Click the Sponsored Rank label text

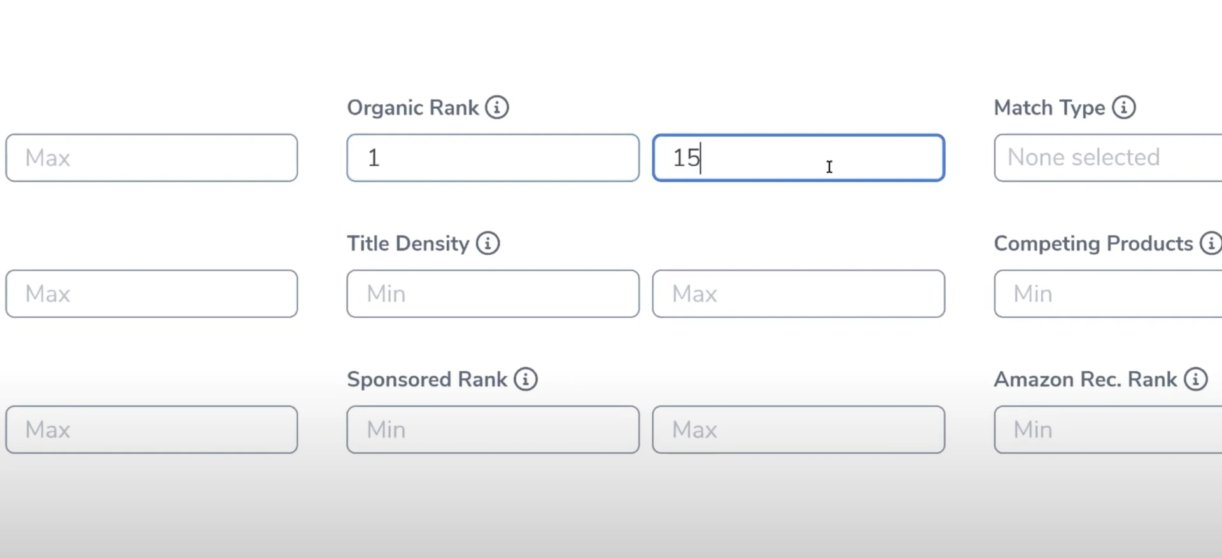[x=426, y=379]
